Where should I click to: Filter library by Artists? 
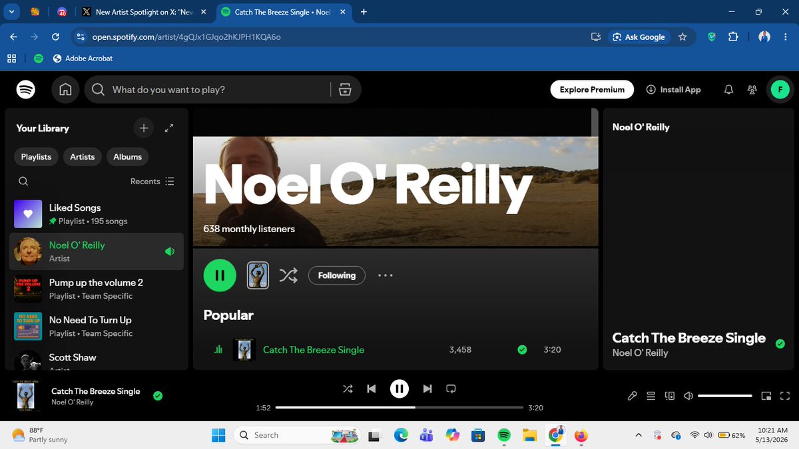click(x=83, y=157)
